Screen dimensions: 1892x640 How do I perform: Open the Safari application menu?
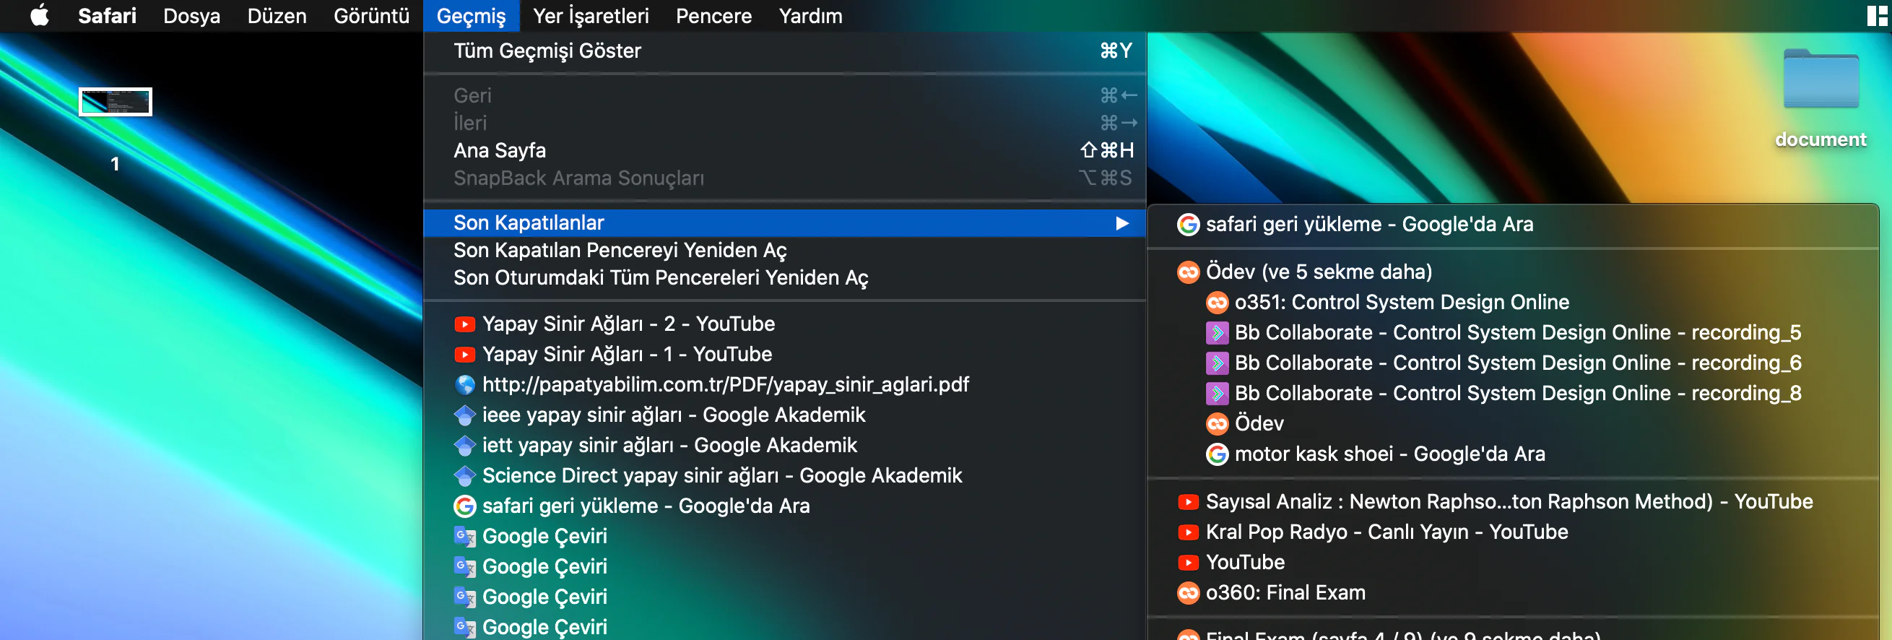[107, 15]
